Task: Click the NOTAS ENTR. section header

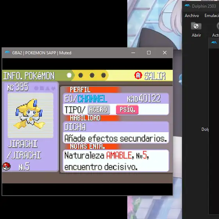Action: tap(88, 146)
